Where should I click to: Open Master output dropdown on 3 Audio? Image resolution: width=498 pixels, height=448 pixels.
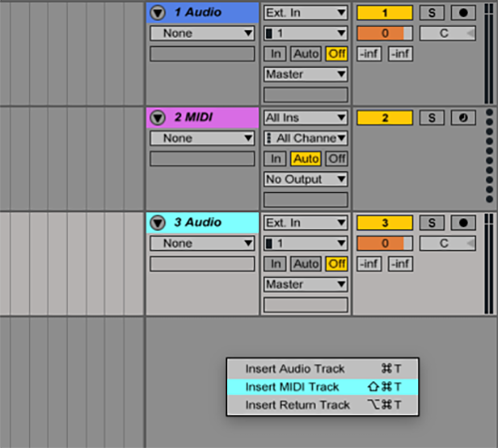point(306,284)
